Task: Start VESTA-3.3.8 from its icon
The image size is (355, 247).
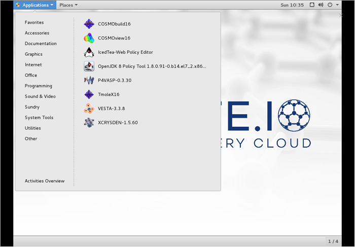Action: [89, 109]
